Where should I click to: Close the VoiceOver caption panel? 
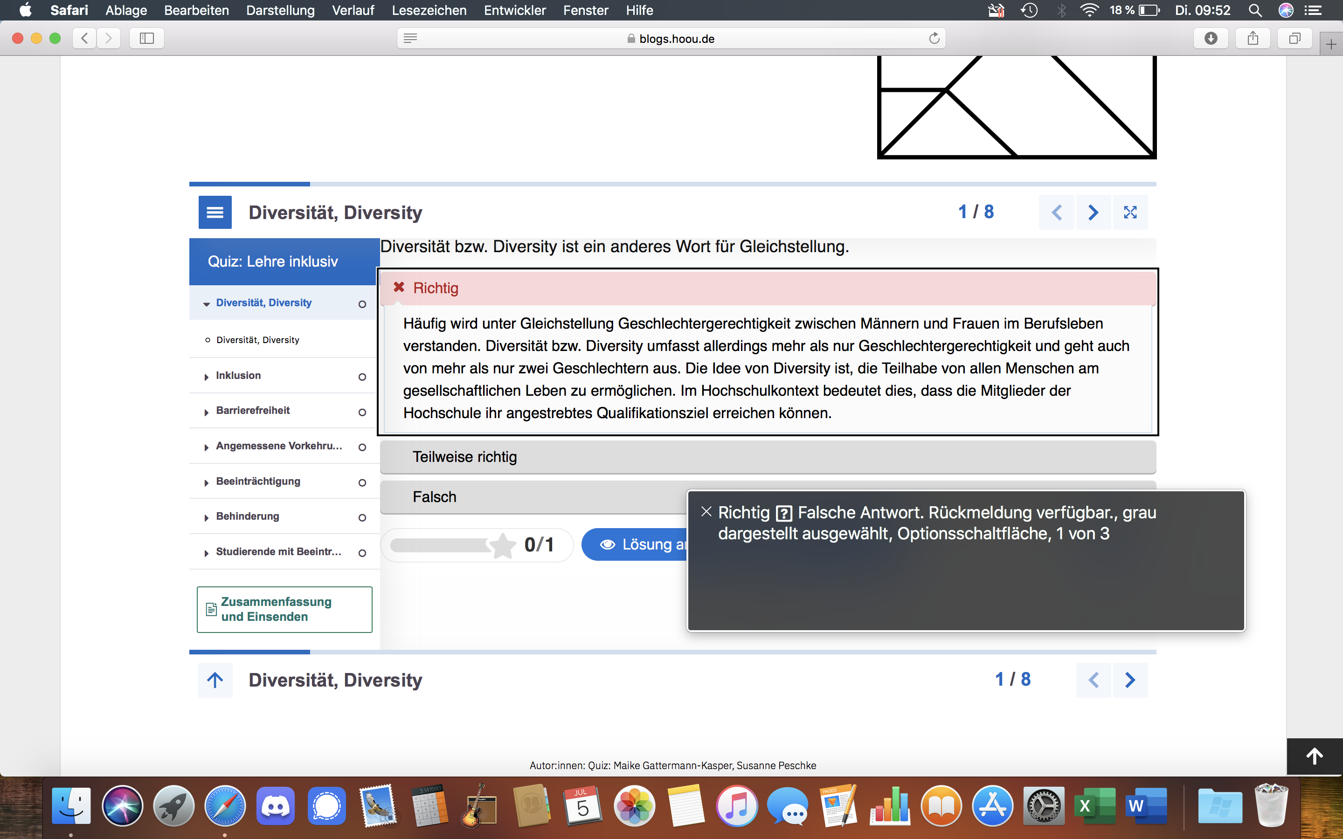(x=706, y=512)
